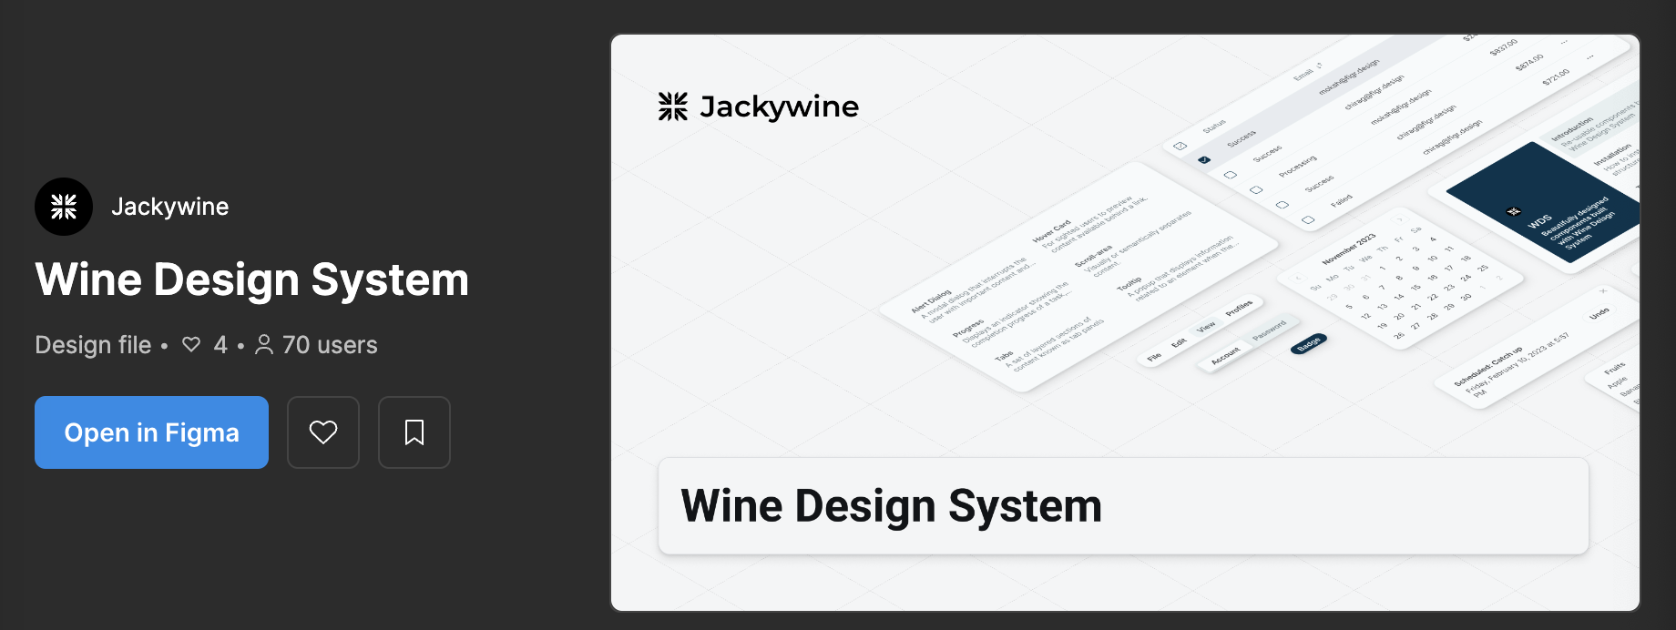Click the small heart icon beside 4

pos(191,345)
